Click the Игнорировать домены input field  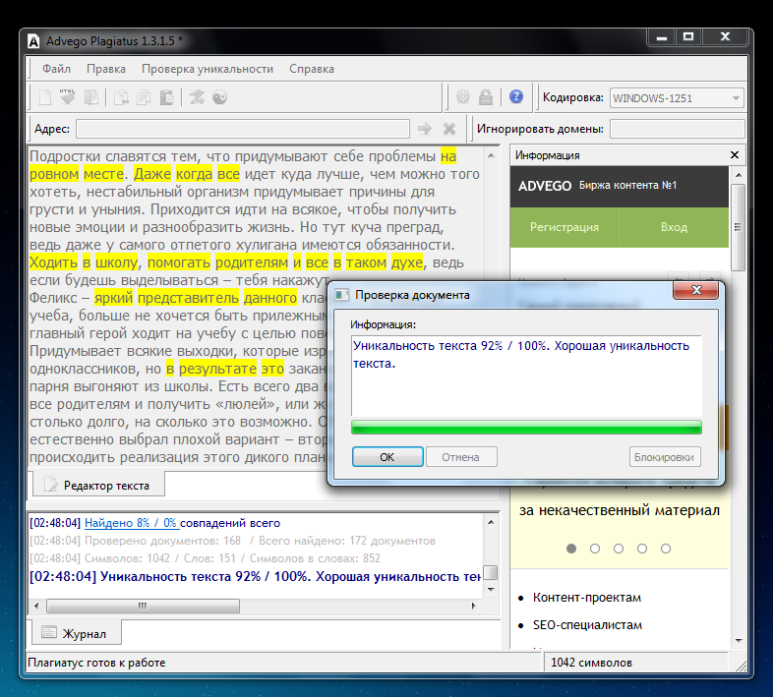(x=677, y=129)
